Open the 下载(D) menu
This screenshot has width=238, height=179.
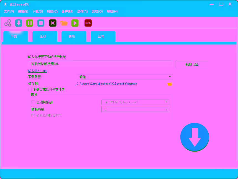click(37, 12)
